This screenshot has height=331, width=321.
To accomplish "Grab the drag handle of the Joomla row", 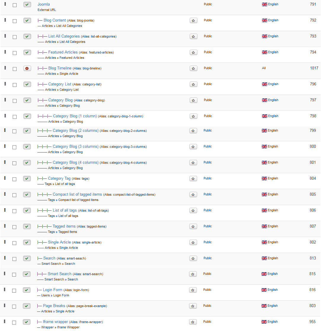I will click(5, 4).
